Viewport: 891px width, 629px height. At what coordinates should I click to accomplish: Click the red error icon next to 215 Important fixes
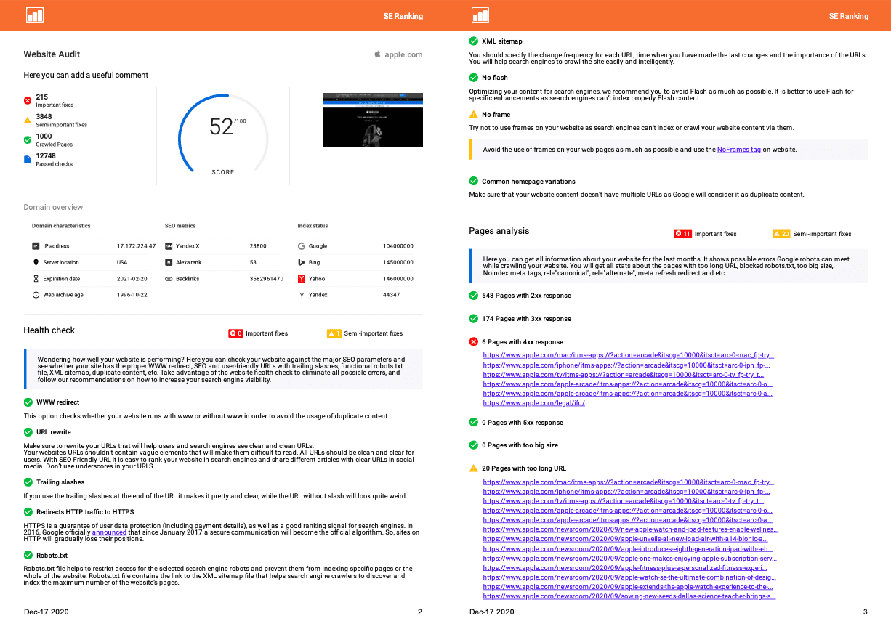click(28, 100)
